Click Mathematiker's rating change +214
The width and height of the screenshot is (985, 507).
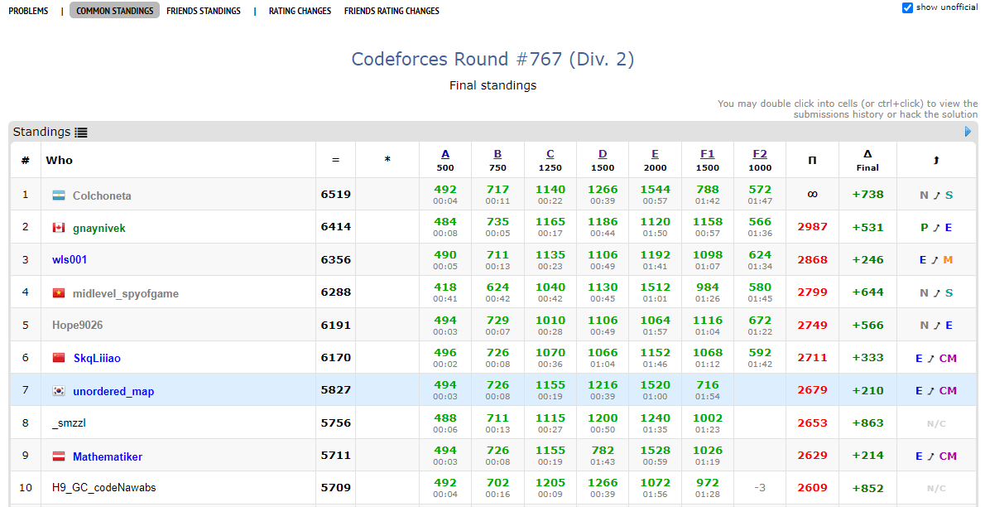[x=867, y=456]
